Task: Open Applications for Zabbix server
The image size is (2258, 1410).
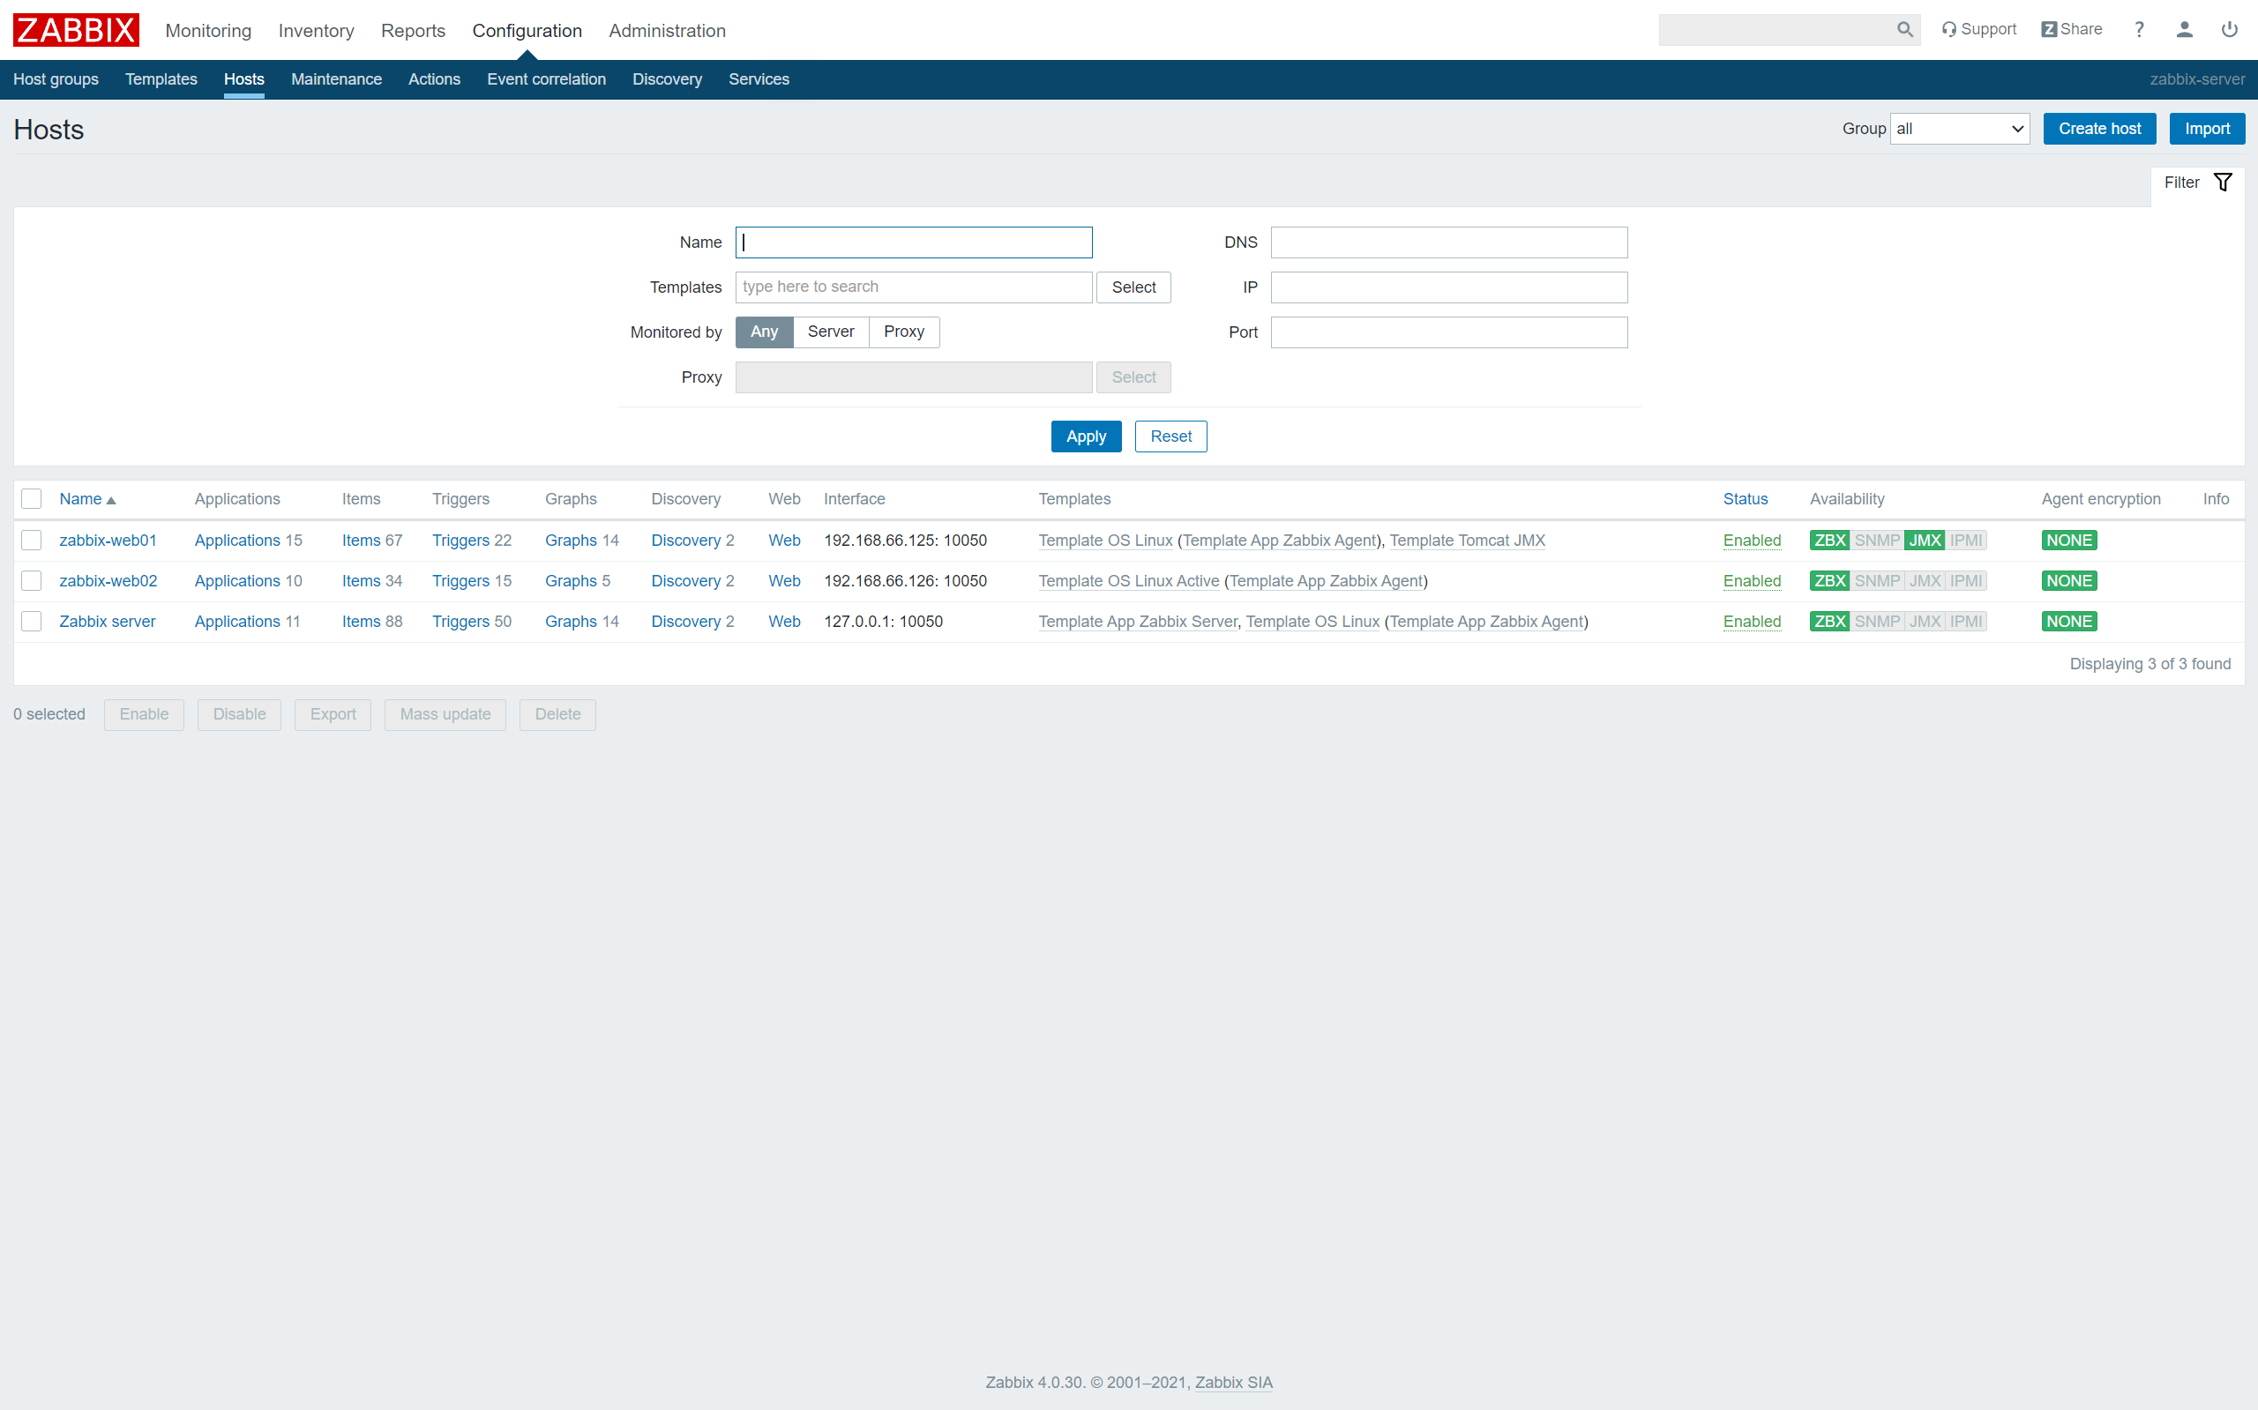Action: point(237,621)
